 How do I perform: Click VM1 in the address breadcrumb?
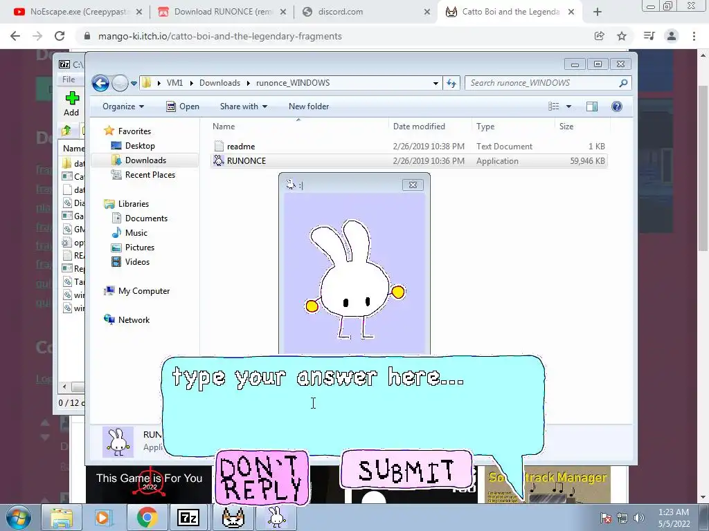(174, 83)
